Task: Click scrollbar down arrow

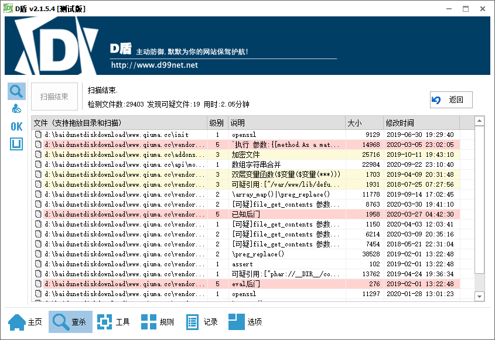Action: pyautogui.click(x=480, y=297)
